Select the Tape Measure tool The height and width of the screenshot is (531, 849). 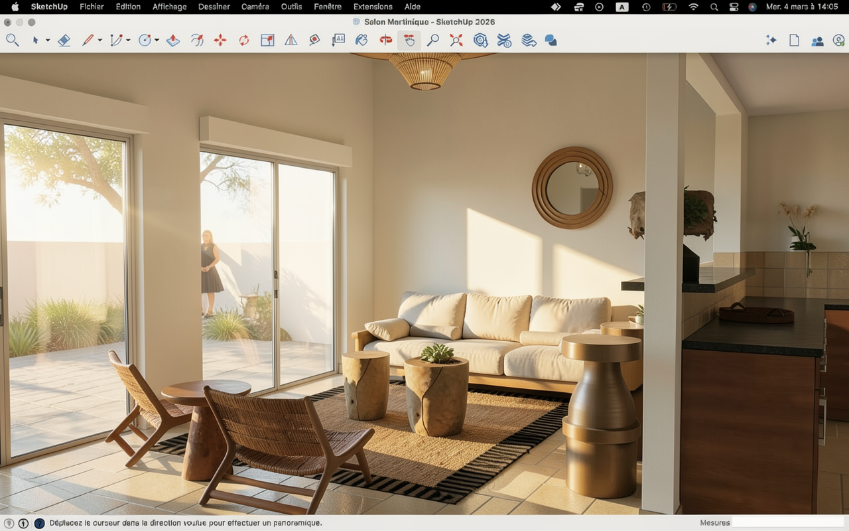(314, 40)
